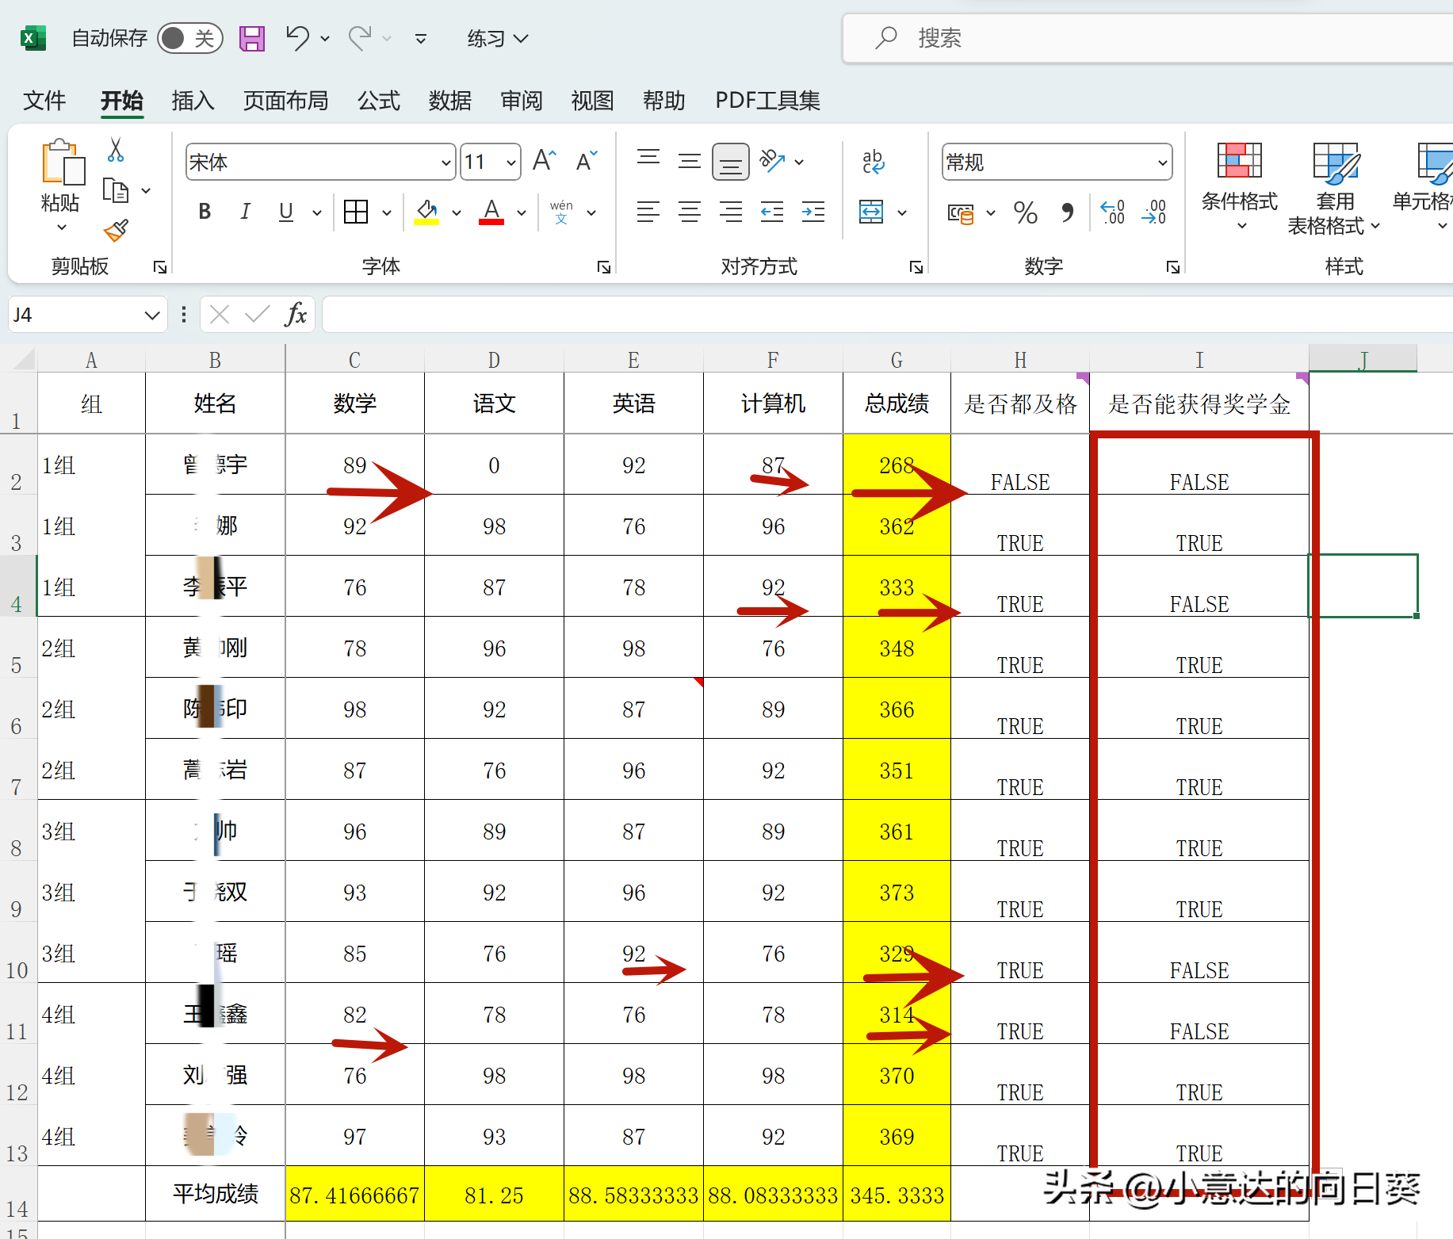Increase indent of cell content
This screenshot has width=1453, height=1239.
(813, 212)
